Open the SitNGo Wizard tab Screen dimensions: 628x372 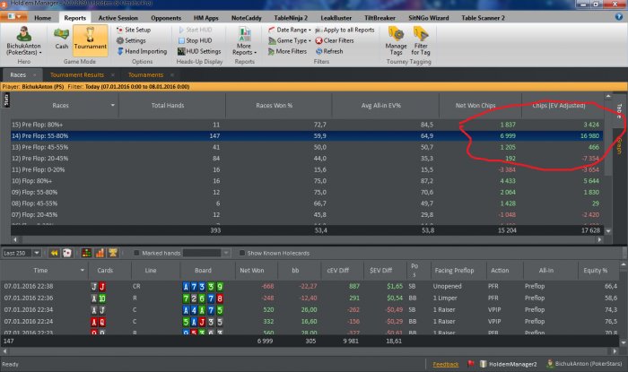(x=429, y=18)
